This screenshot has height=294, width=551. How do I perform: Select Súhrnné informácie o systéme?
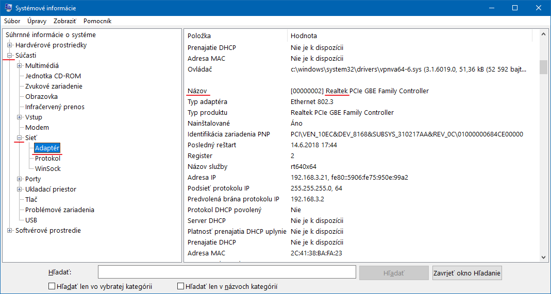click(x=51, y=34)
